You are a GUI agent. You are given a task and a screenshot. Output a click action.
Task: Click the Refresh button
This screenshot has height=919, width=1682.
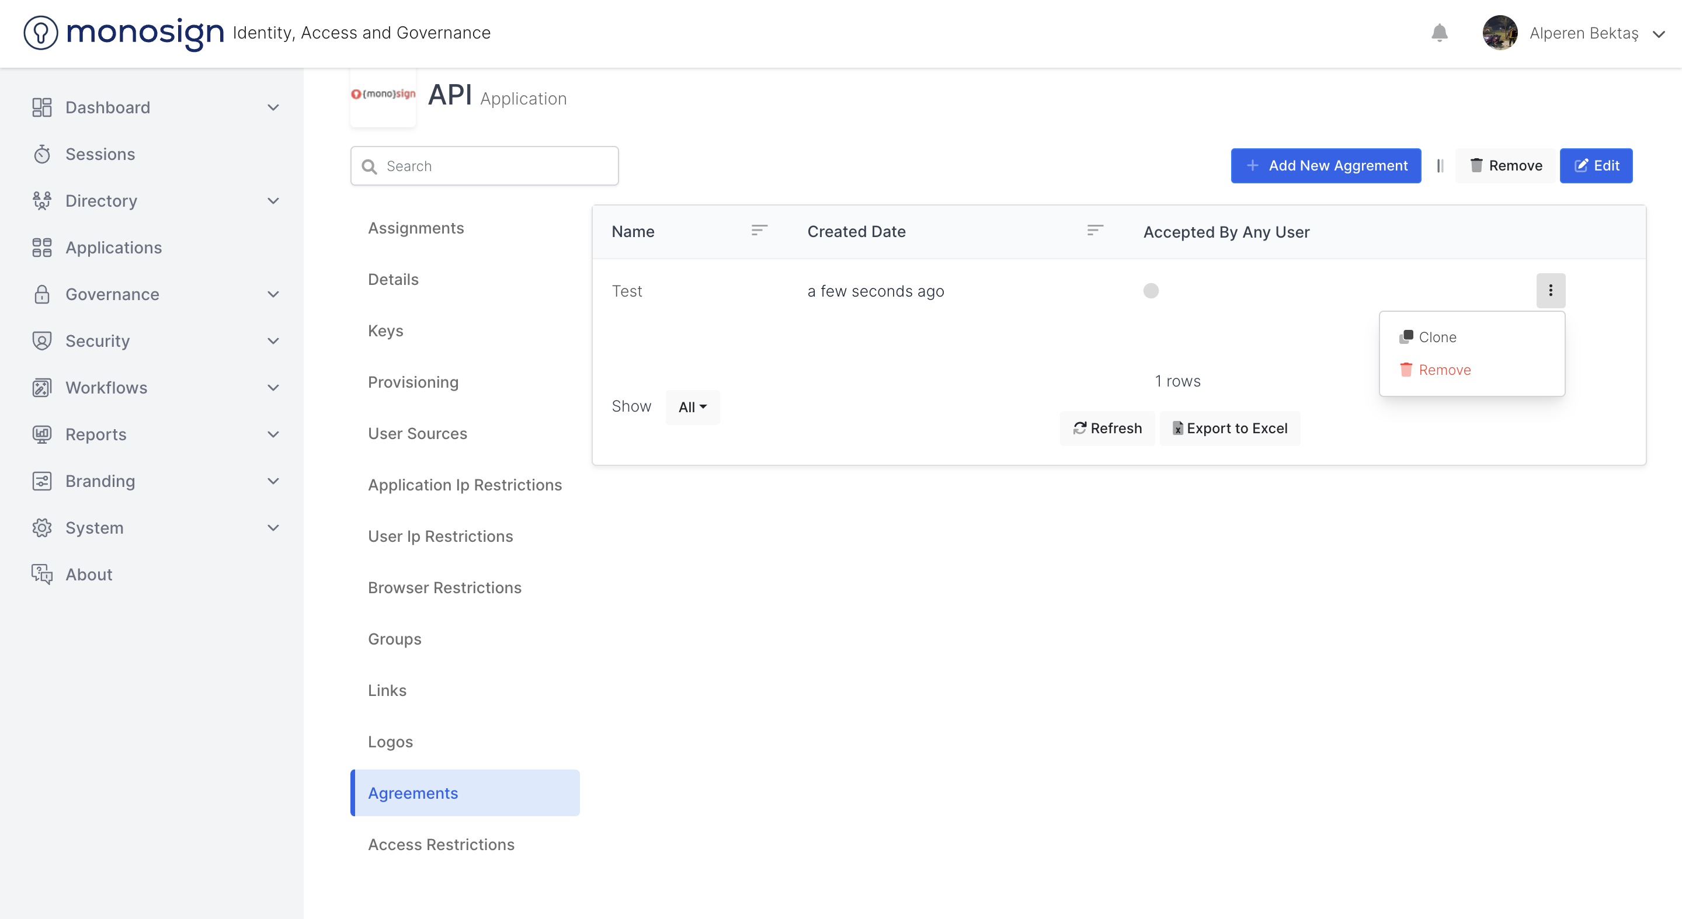[1107, 428]
